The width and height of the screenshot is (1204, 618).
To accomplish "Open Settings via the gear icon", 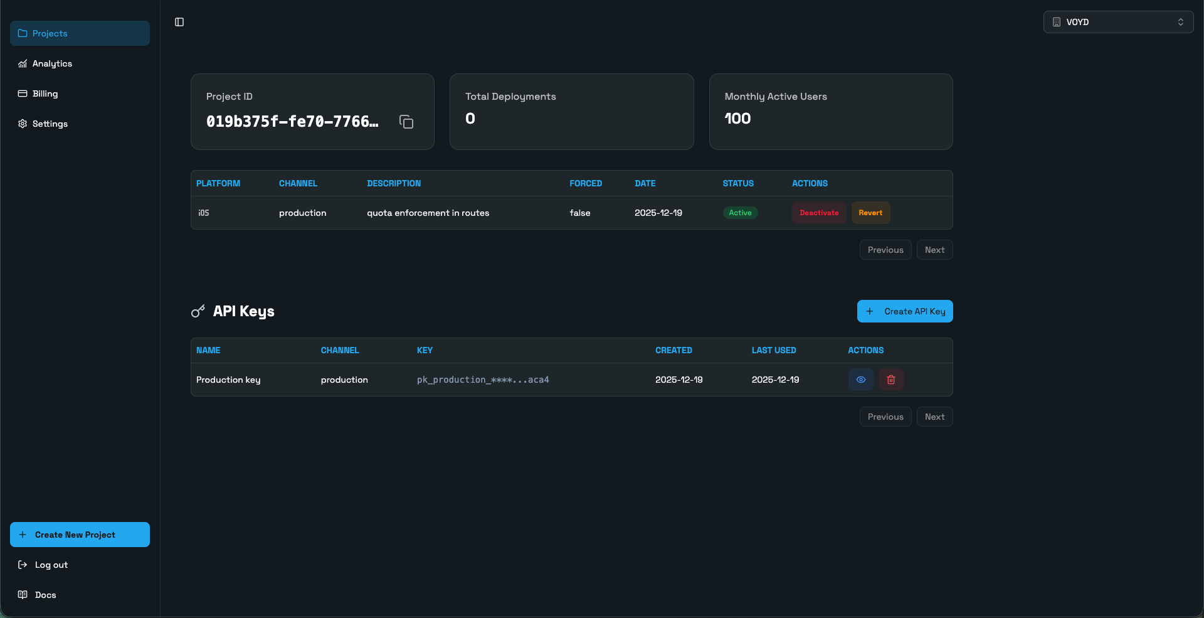I will [23, 124].
